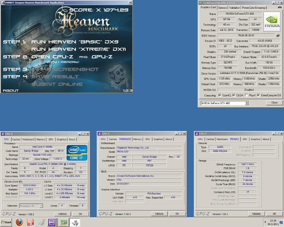Viewport: 284px width, 227px height.
Task: Click the Core Speed value 5505.6 MHz
Action: coord(30,185)
